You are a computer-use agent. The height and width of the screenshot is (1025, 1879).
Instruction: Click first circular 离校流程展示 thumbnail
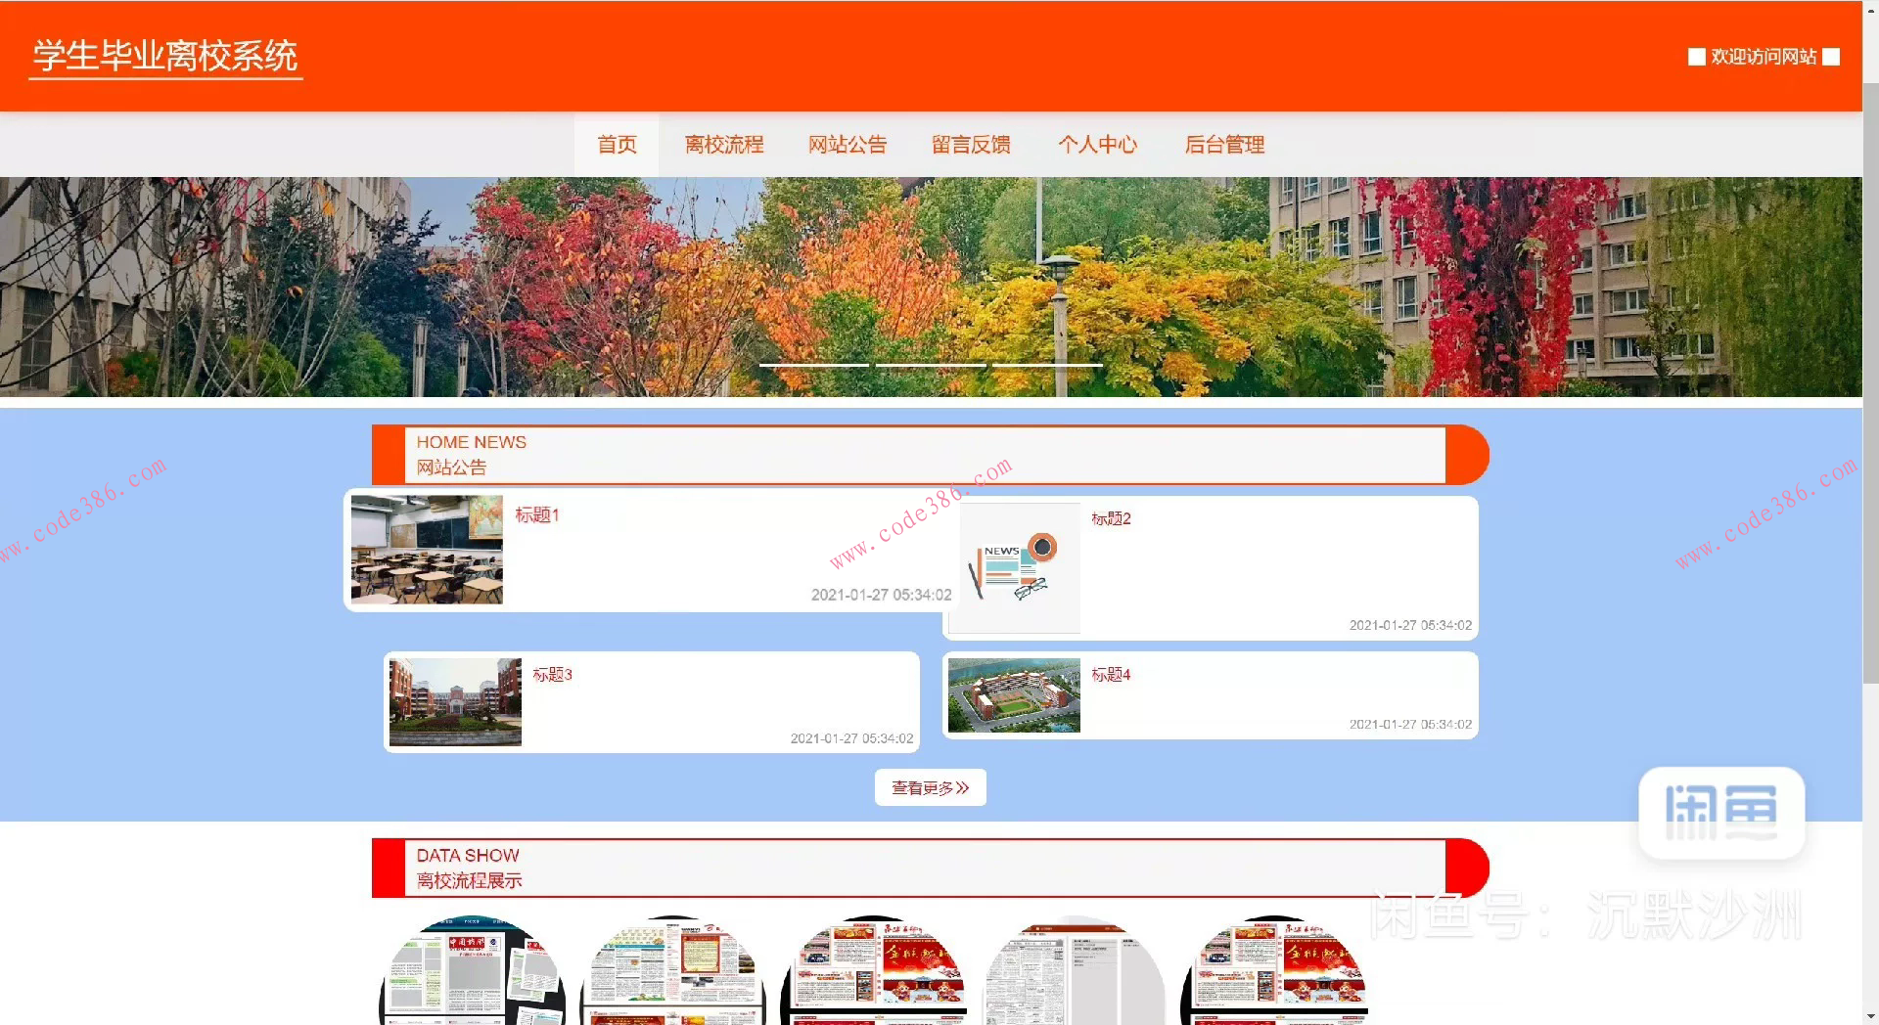coord(473,970)
